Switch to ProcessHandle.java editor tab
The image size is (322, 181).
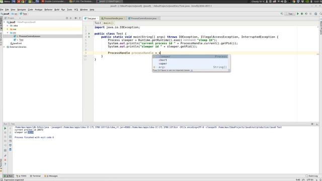tap(113, 18)
